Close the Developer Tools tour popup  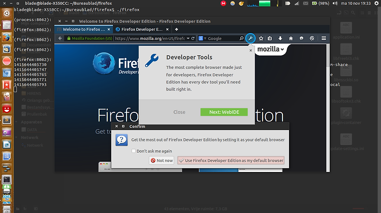(251, 51)
